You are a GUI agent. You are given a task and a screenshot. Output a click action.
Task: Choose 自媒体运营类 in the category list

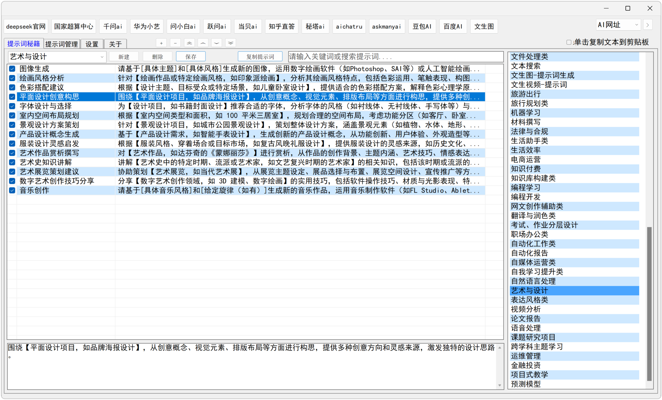click(x=575, y=263)
